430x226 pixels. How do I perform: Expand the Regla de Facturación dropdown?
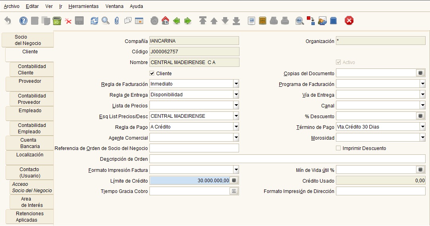[236, 84]
